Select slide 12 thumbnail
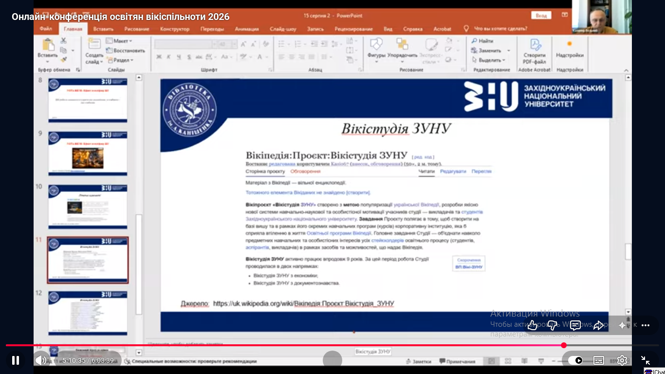The width and height of the screenshot is (665, 374). click(88, 313)
